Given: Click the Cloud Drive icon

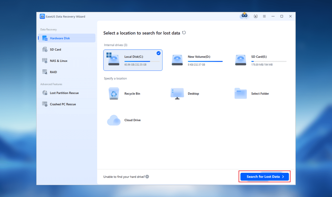Looking at the screenshot, I should tap(114, 120).
